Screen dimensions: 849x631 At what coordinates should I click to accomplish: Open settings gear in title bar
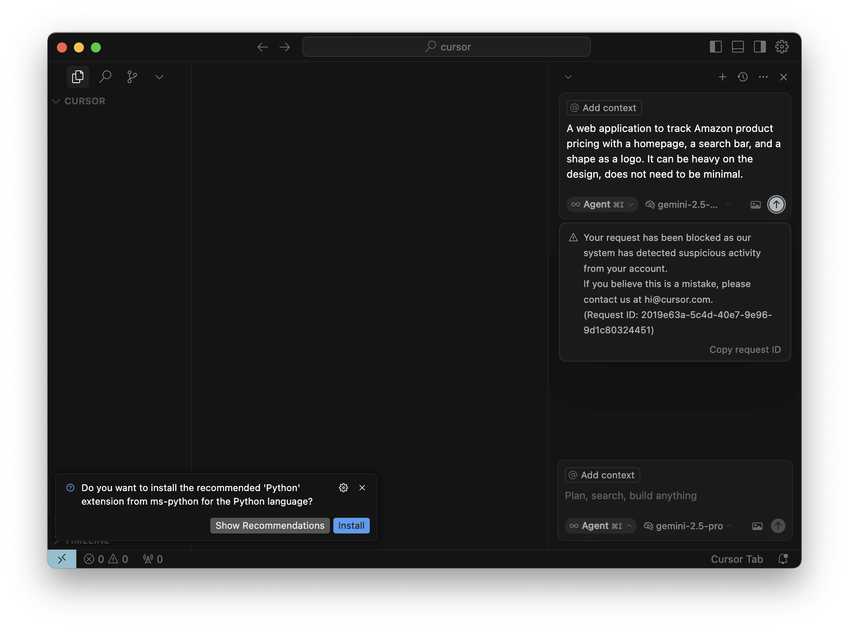click(x=782, y=47)
